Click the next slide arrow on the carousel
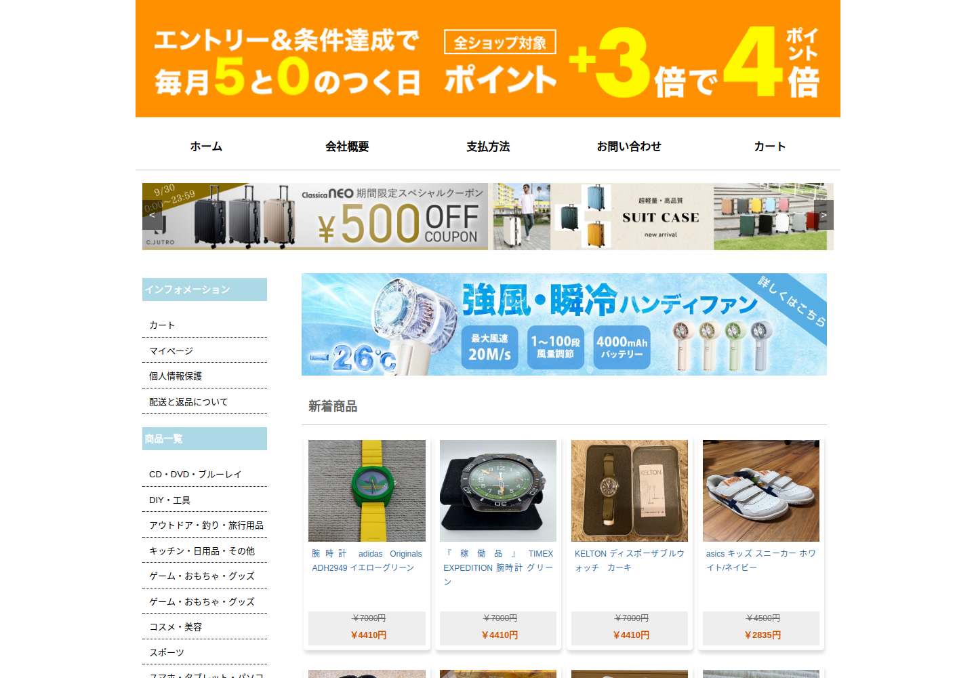Screen dimensions: 976x678 point(823,215)
